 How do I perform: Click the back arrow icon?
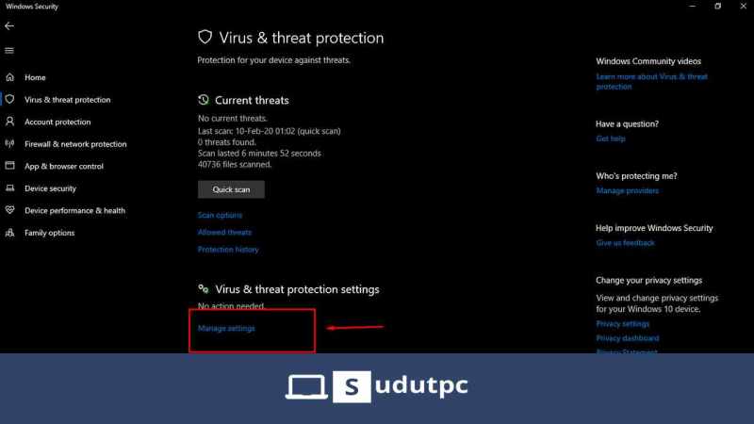pos(9,26)
